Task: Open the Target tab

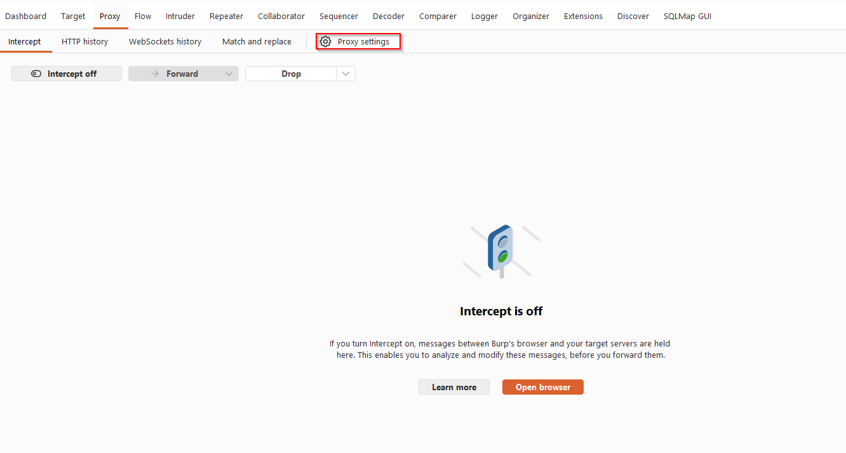Action: pyautogui.click(x=73, y=16)
